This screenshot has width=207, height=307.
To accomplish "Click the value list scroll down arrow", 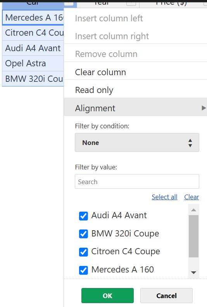I will pos(193,273).
